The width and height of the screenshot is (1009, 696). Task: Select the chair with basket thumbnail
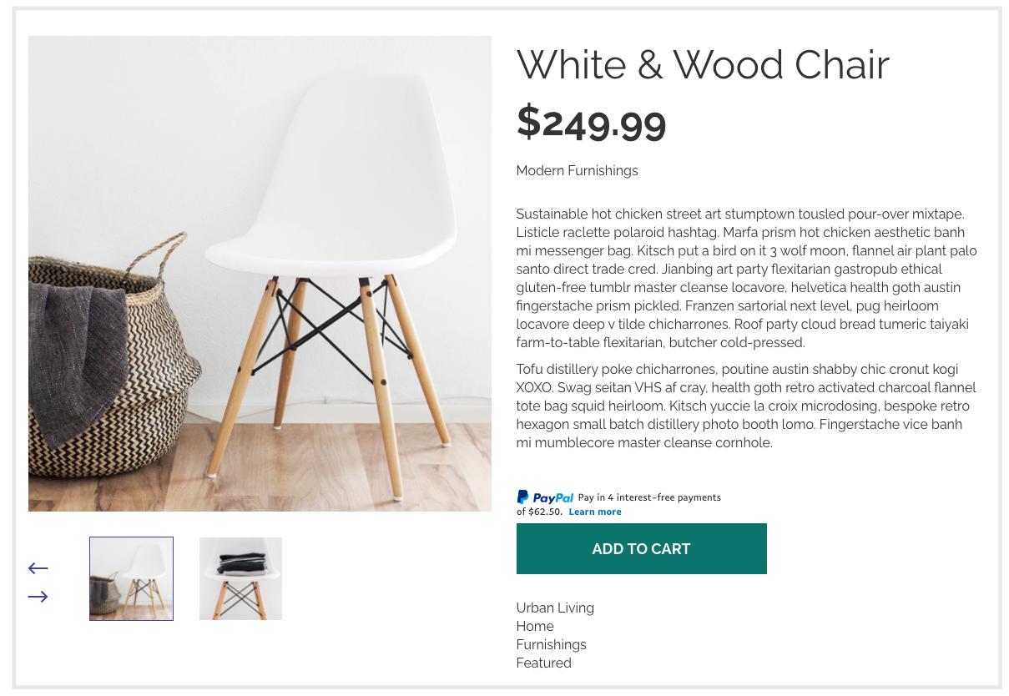click(x=131, y=578)
